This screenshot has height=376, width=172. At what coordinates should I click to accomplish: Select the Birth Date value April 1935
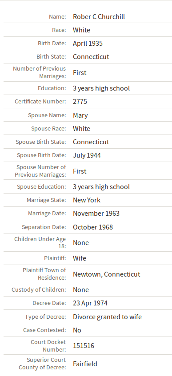click(x=88, y=44)
